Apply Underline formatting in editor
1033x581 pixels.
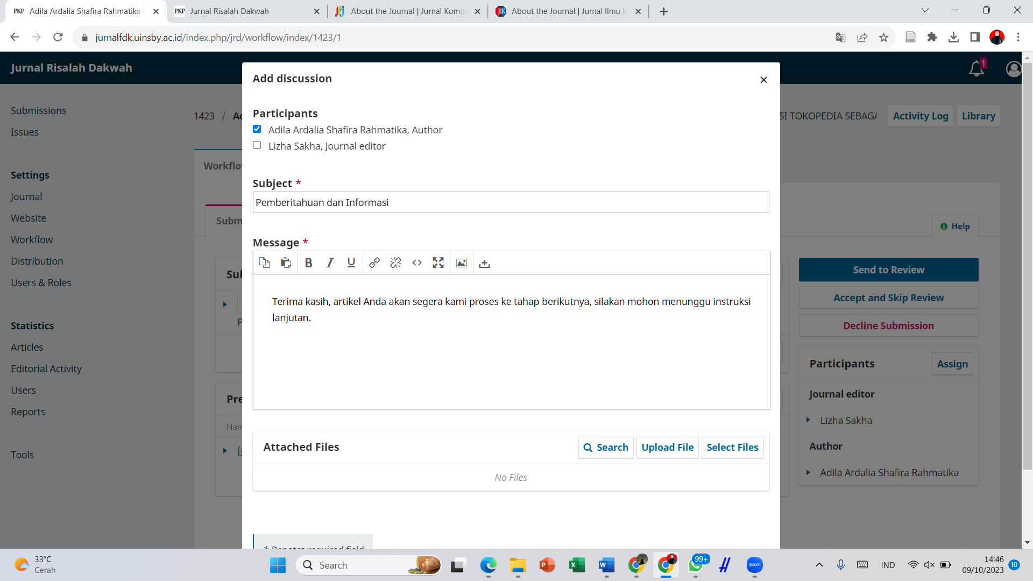[x=351, y=263]
